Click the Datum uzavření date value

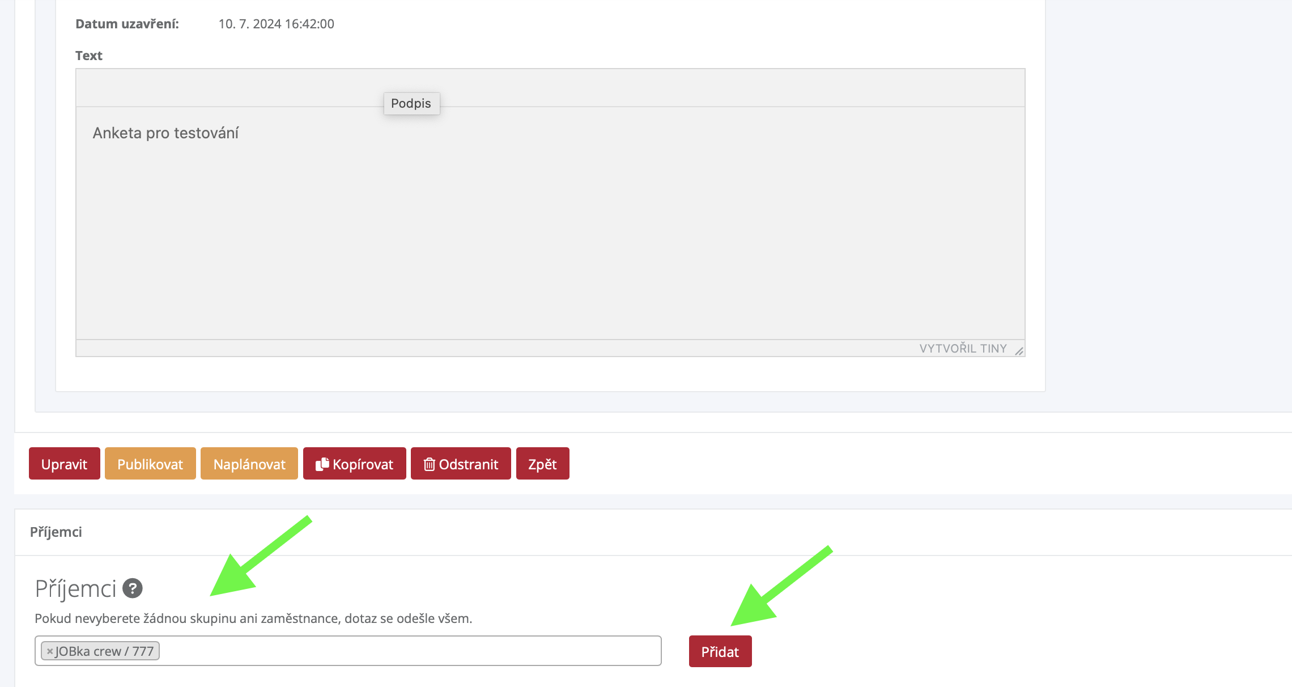(x=276, y=24)
